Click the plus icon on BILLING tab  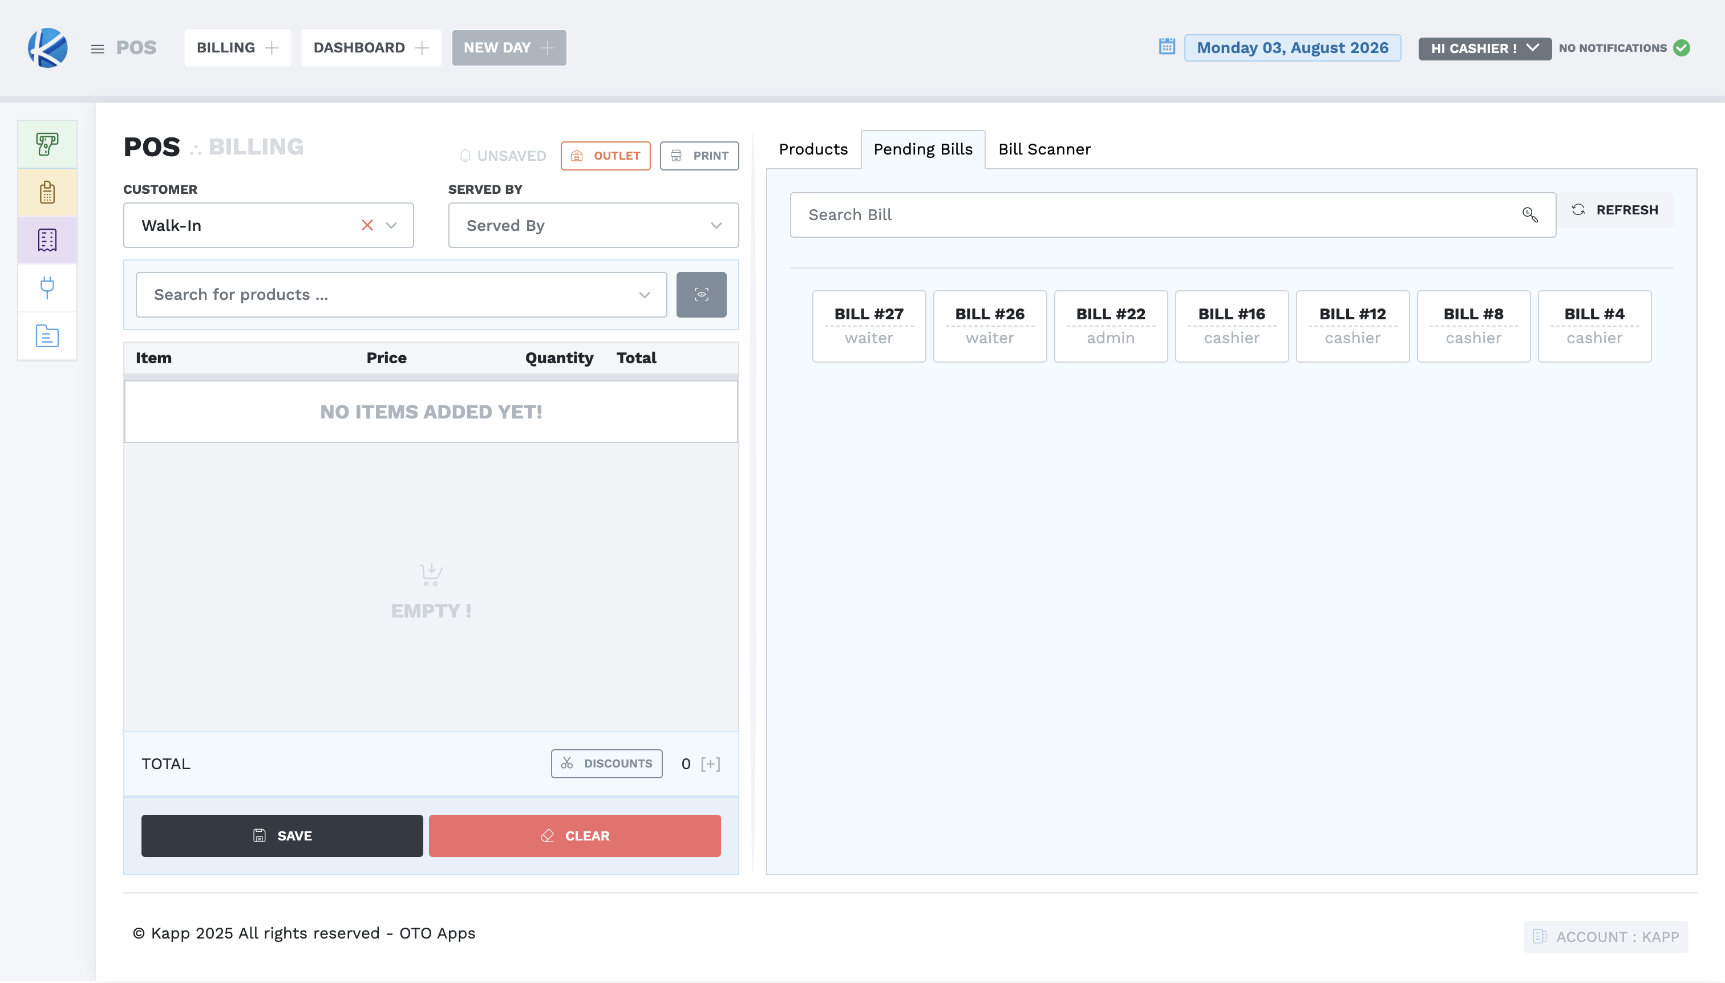tap(272, 48)
